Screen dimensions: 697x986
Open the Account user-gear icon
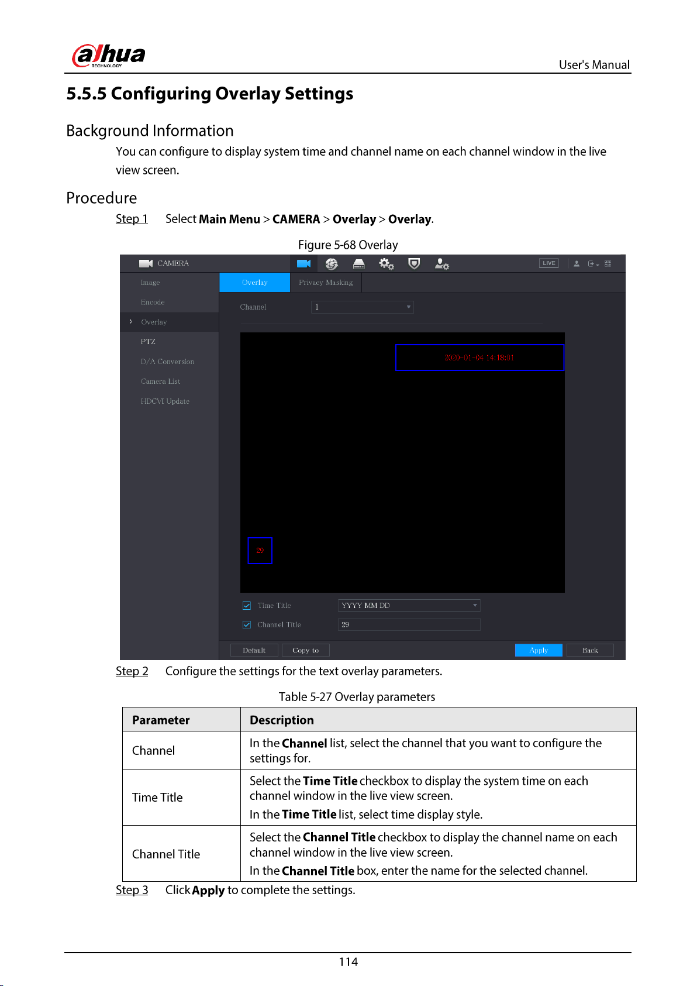pyautogui.click(x=441, y=264)
